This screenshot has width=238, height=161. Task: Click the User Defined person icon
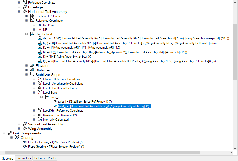(32, 34)
